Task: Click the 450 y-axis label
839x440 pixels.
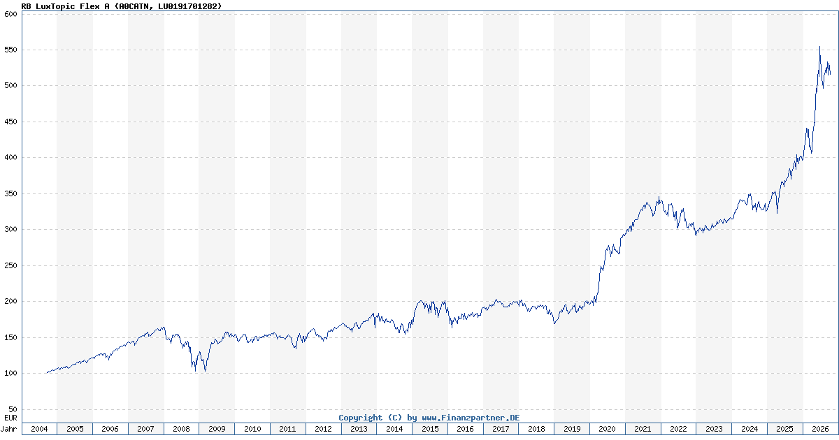Action: pos(10,122)
